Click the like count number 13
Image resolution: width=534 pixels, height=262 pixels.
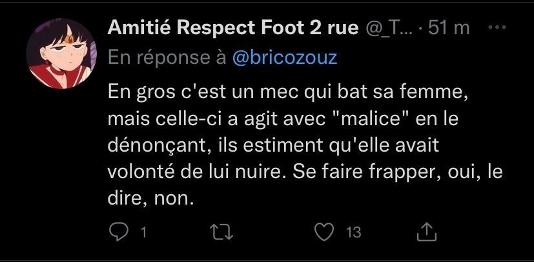tap(353, 232)
